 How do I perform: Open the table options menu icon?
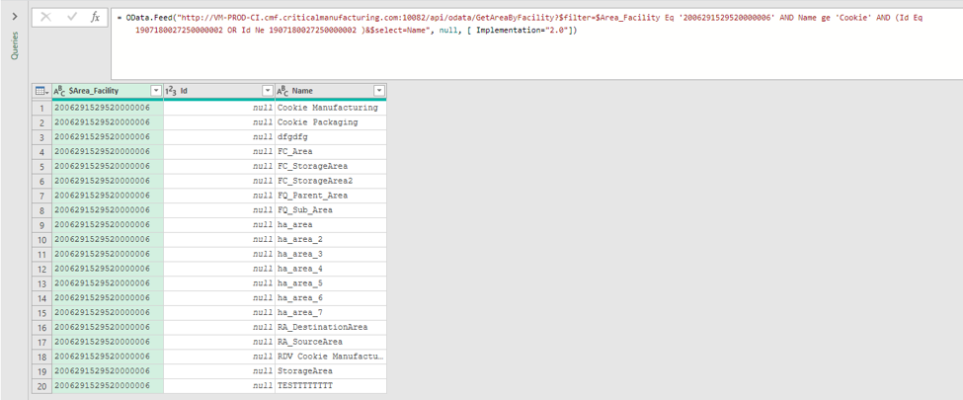(x=41, y=91)
